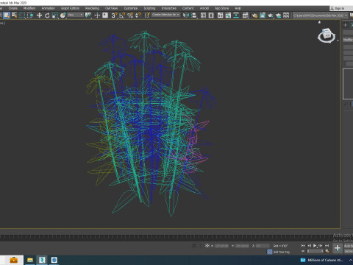Open Material Editor

coord(245,15)
